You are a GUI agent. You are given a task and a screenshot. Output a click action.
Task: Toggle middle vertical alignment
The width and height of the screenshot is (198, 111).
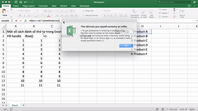coord(62,11)
